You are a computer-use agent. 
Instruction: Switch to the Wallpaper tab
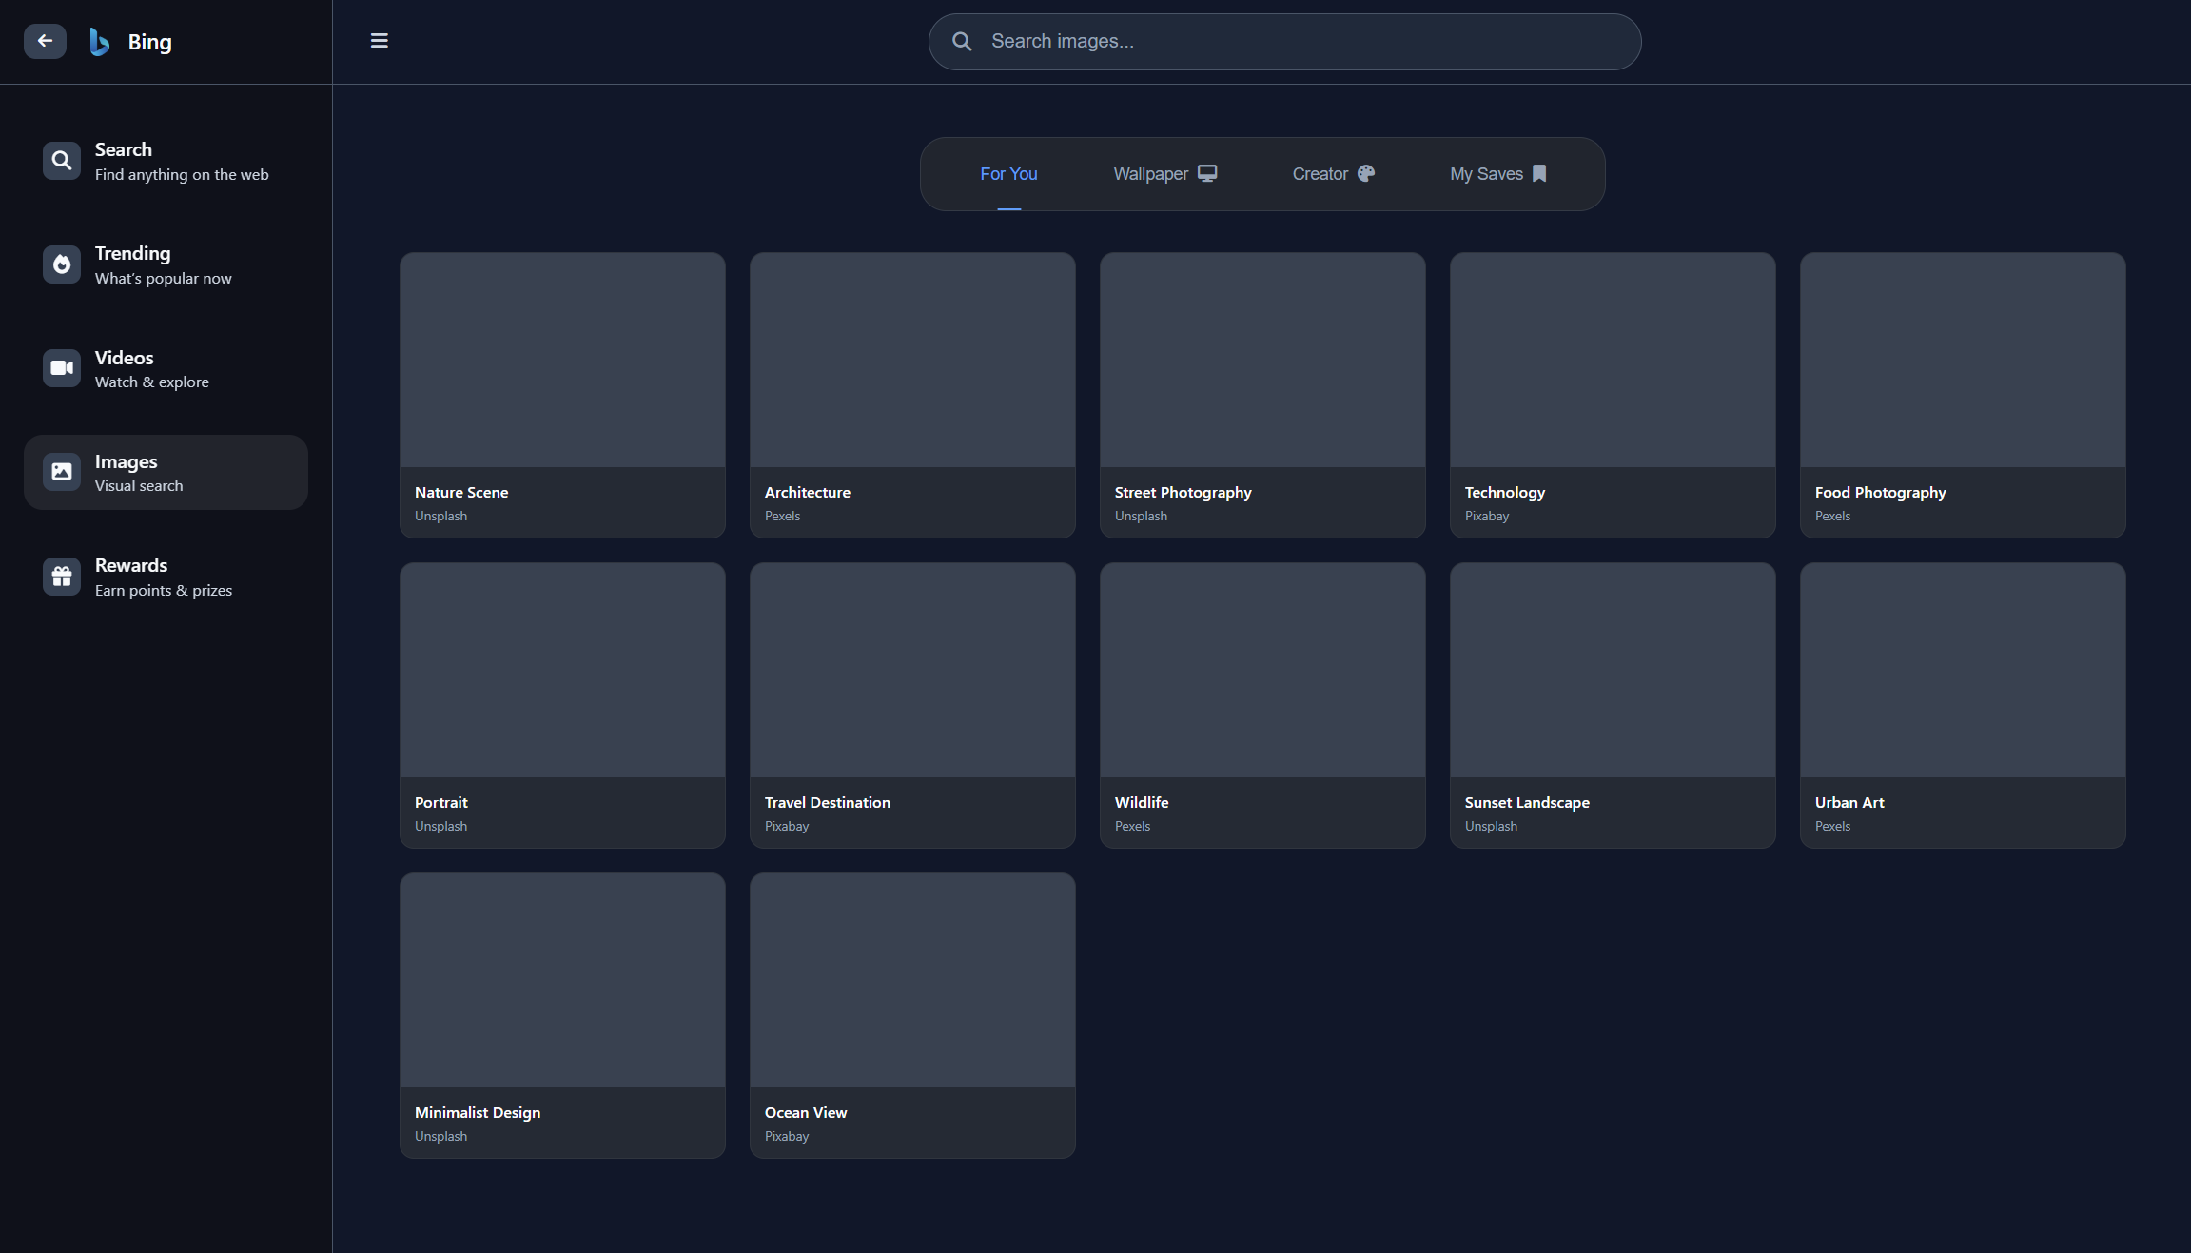[1164, 174]
